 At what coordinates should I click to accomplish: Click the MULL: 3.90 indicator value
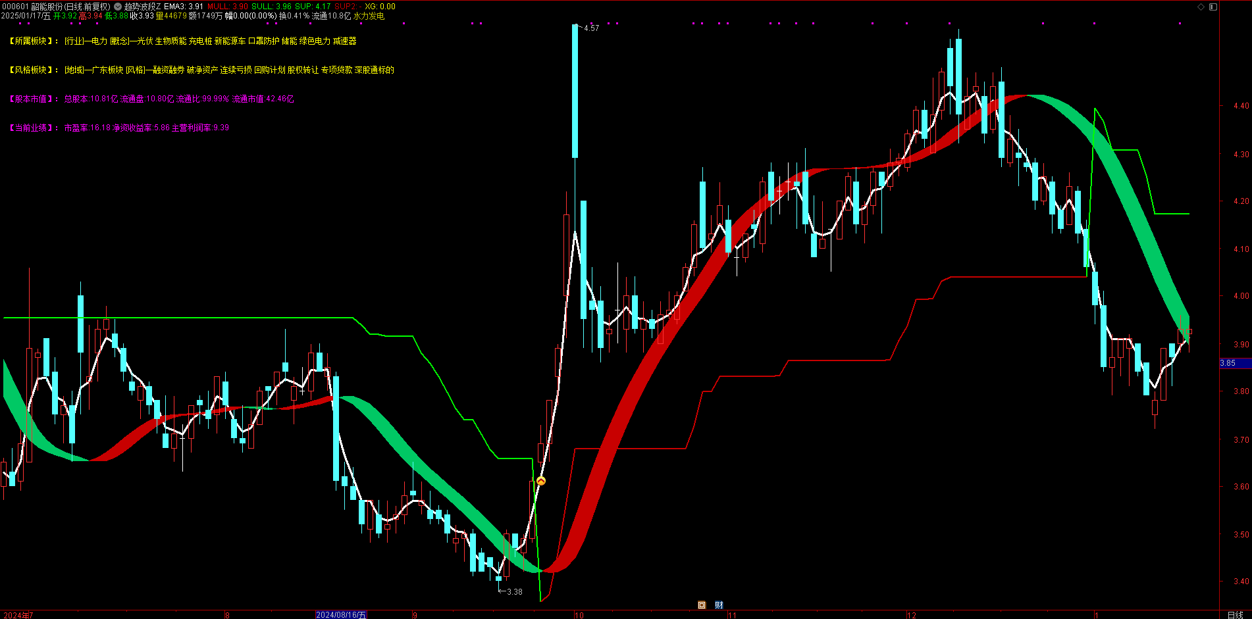click(x=228, y=7)
